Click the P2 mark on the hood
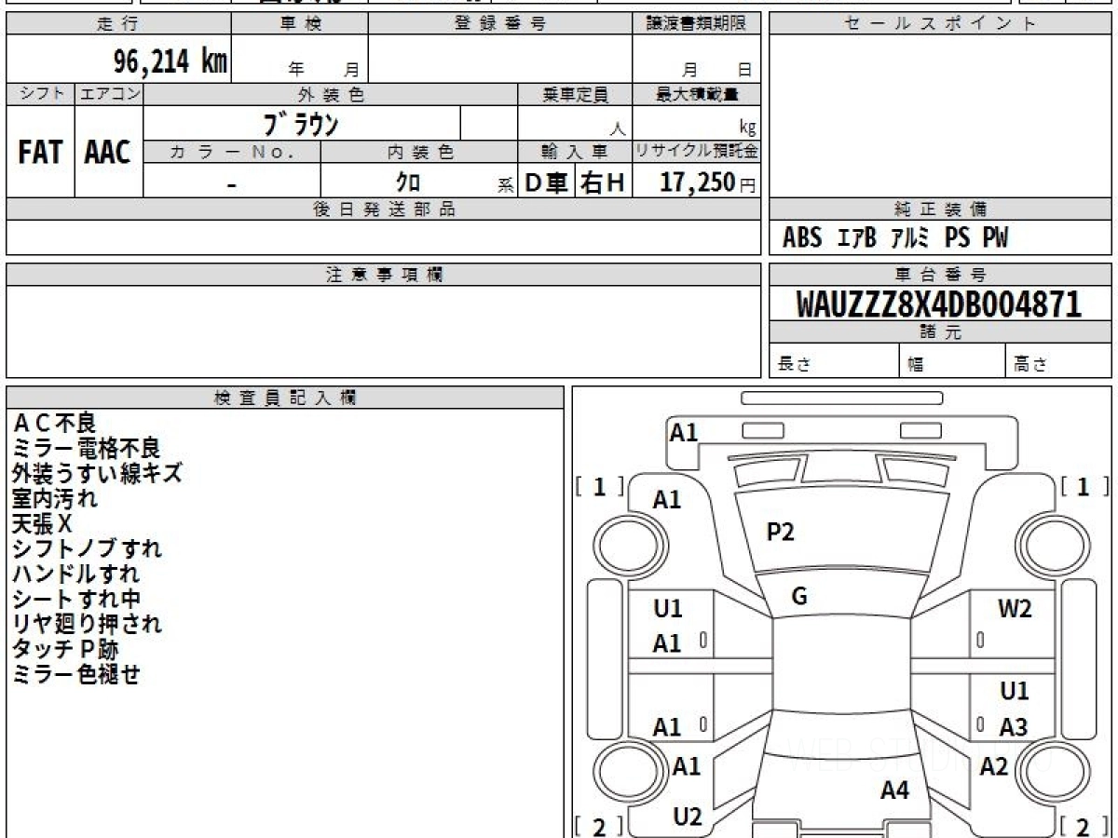This screenshot has width=1118, height=838. pos(780,533)
